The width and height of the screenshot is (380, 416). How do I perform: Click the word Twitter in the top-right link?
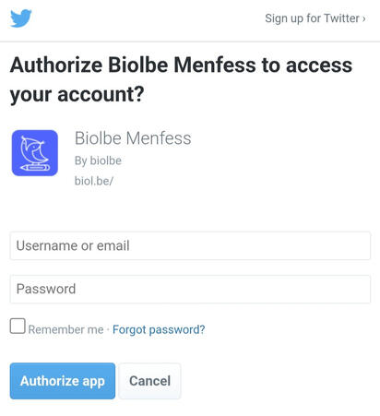pyautogui.click(x=341, y=18)
